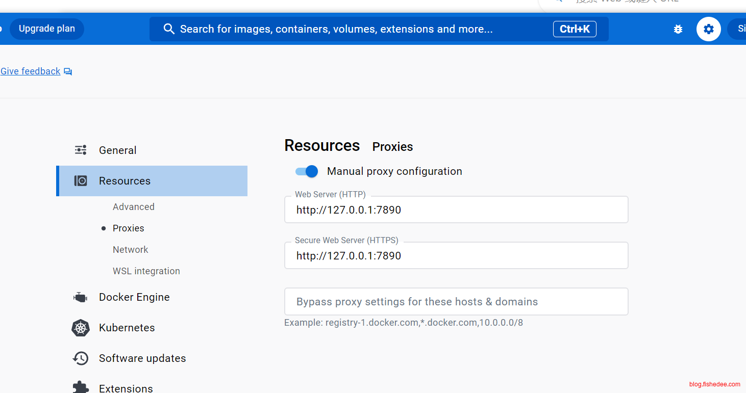746x393 pixels.
Task: Follow the Give feedback link
Action: point(31,71)
